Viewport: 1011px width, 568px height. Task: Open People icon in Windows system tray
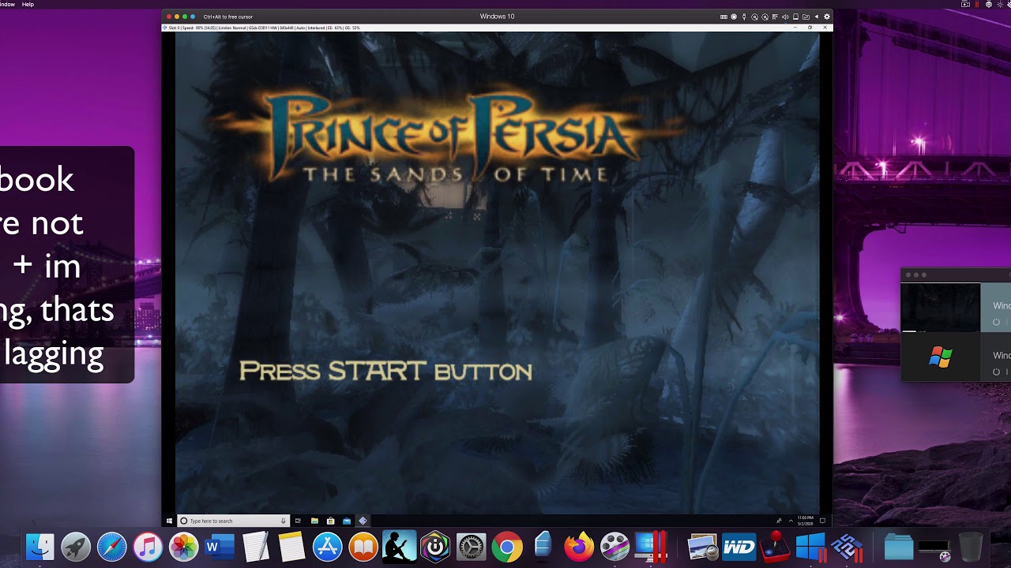779,521
